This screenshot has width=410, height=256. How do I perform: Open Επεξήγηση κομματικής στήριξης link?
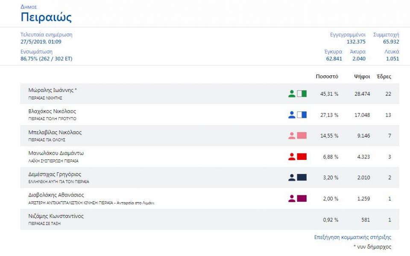[x=352, y=237]
